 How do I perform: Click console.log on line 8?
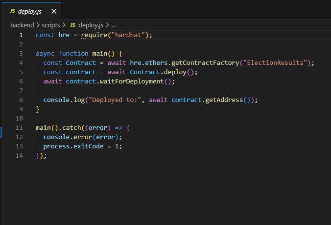(64, 100)
